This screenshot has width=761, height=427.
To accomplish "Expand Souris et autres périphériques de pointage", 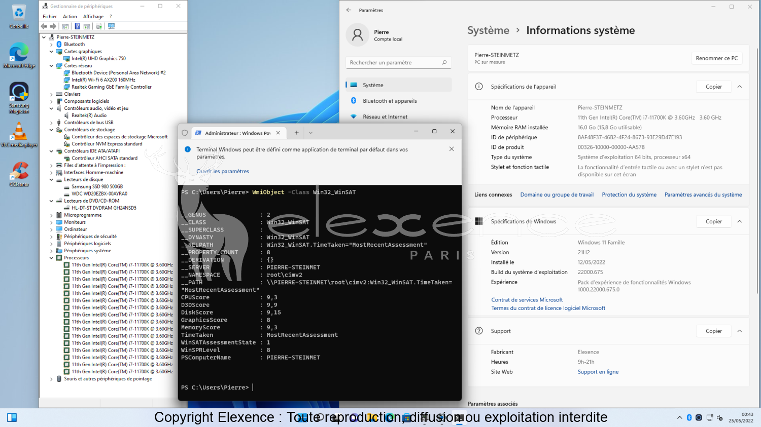I will tap(51, 379).
